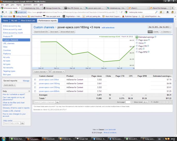The image size is (177, 141).
Task: Click the help icon beside Page RPM metric
Action: pyautogui.click(x=148, y=52)
